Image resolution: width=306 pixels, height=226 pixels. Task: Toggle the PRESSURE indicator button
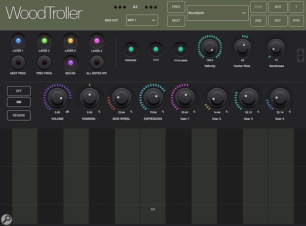131,49
